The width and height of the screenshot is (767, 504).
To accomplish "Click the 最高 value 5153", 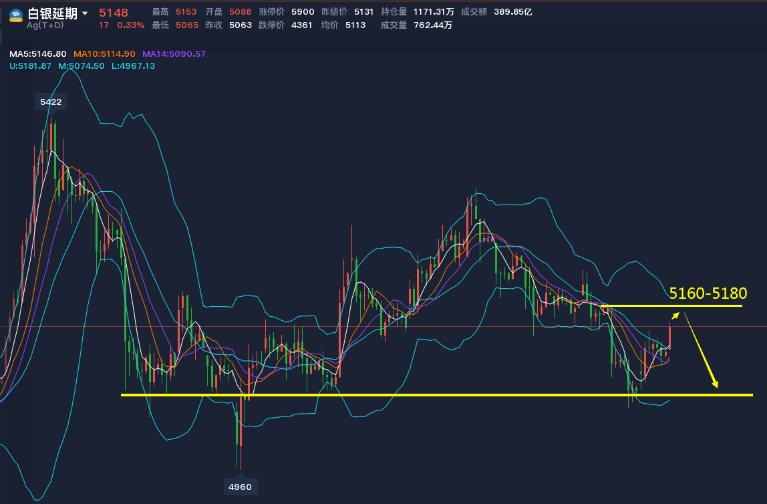I will (186, 12).
